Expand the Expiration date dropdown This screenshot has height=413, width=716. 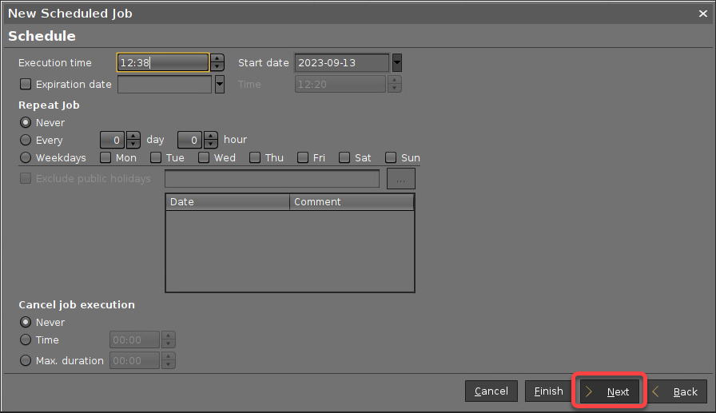pos(219,84)
